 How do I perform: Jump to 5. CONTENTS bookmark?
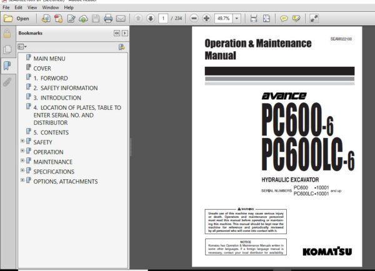(51, 132)
